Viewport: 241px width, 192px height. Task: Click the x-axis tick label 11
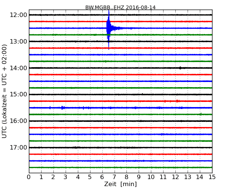(x=163, y=177)
